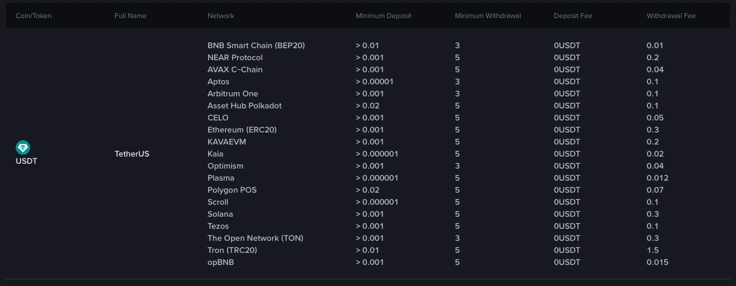Screen dimensions: 736x286
Task: Click Tron (TRC20) minimum deposit > 0.01
Action: [x=367, y=250]
